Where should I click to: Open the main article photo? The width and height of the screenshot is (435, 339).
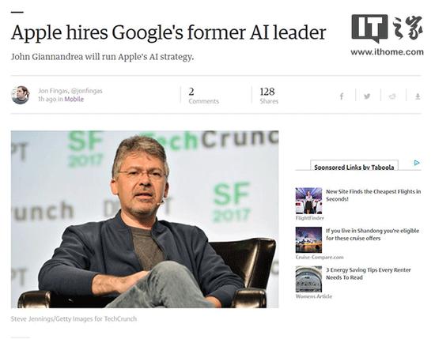coord(145,219)
